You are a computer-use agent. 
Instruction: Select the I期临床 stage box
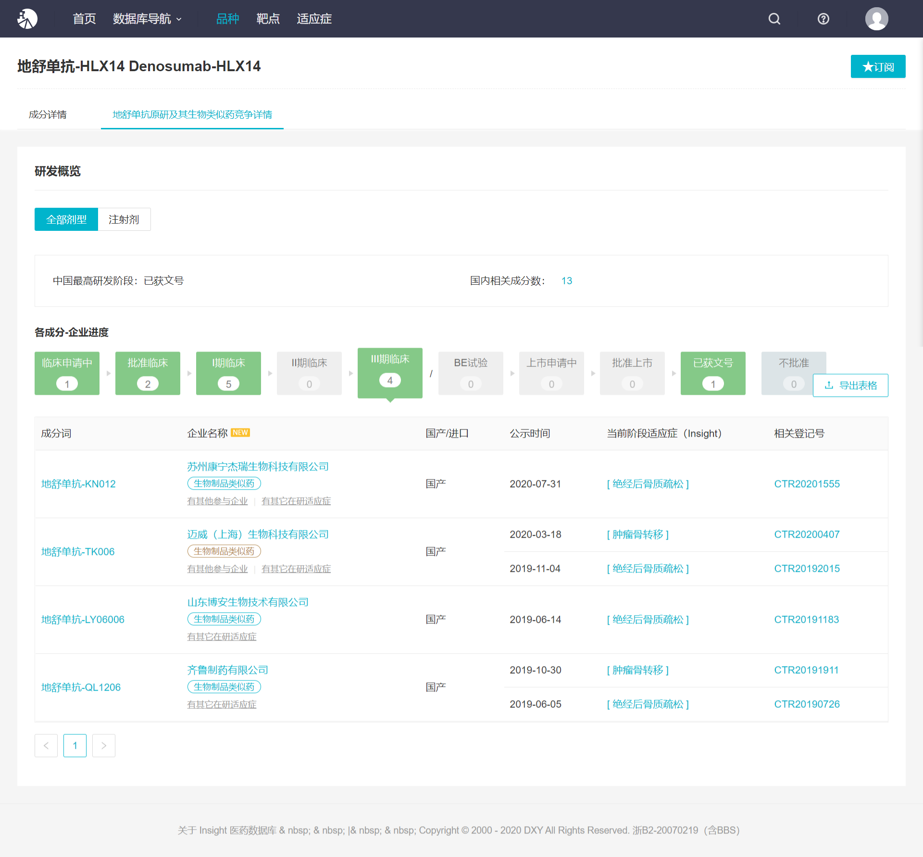click(228, 373)
